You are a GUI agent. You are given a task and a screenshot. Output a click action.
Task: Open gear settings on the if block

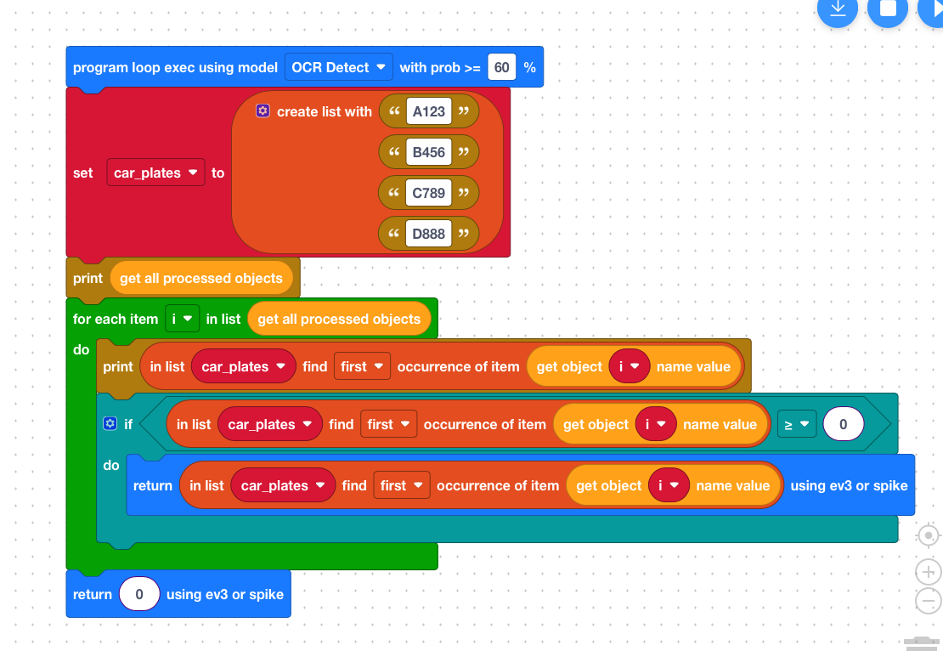[110, 423]
